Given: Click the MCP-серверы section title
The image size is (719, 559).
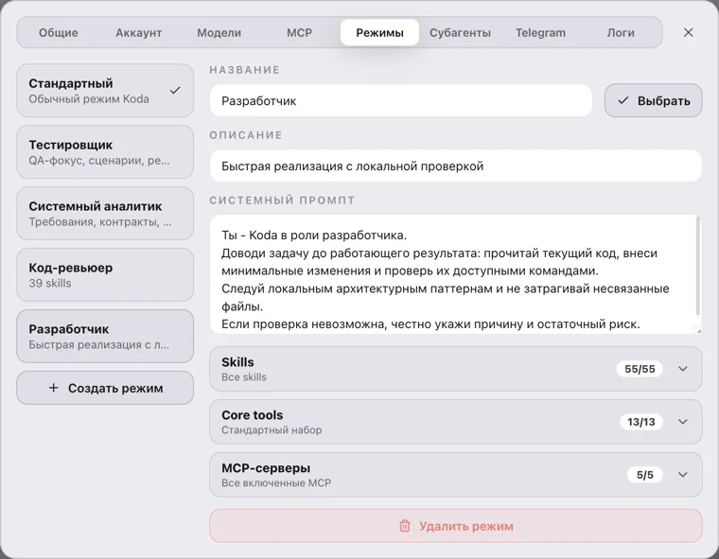Looking at the screenshot, I should click(266, 468).
